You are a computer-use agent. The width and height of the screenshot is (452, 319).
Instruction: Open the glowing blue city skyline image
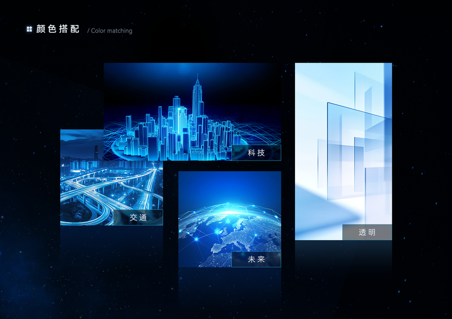(192, 112)
